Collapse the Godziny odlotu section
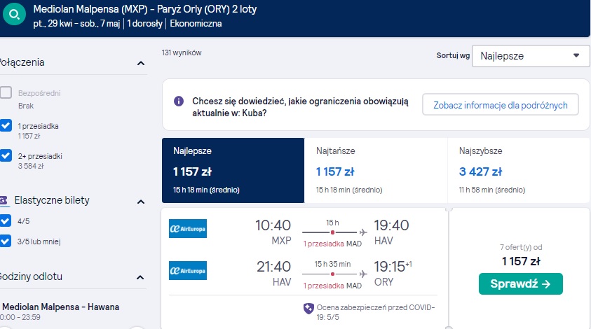This screenshot has width=591, height=329. [x=140, y=277]
